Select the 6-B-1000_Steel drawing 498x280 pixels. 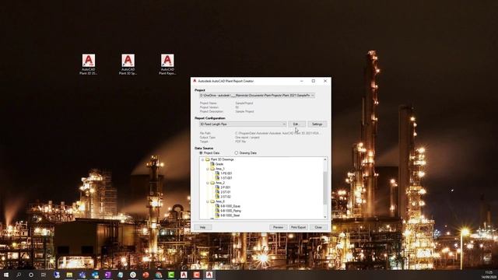(x=230, y=215)
